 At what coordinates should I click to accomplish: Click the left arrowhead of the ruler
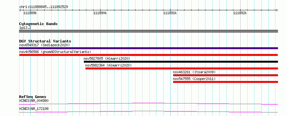point(20,10)
